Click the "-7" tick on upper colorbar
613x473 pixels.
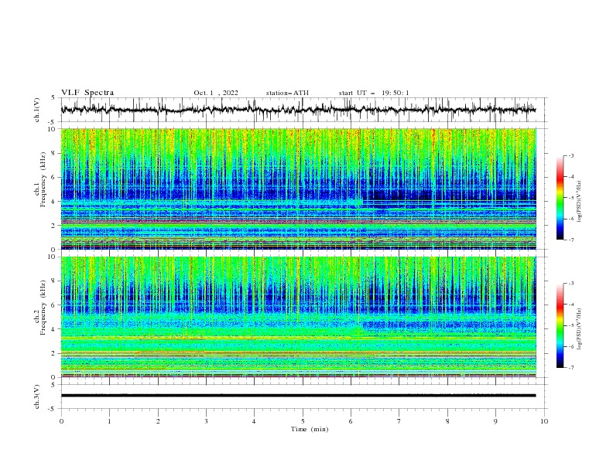(x=571, y=240)
